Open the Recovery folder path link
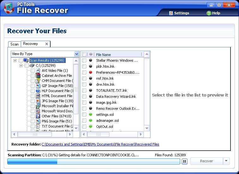Viewport: 239px width, 174px height. 100,144
